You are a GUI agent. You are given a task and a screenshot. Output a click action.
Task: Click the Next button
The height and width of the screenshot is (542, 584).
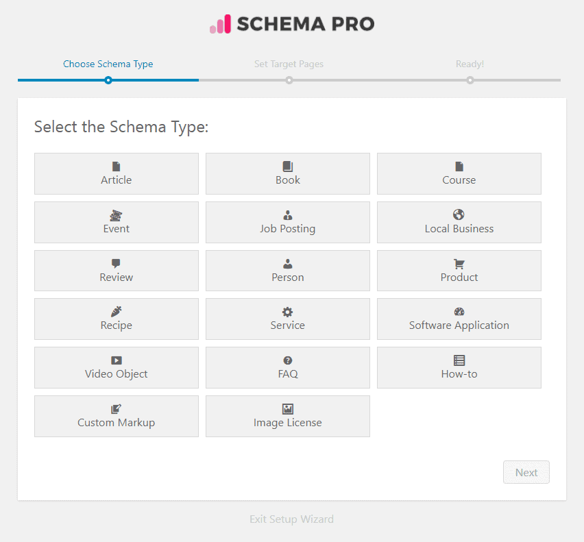click(x=526, y=472)
